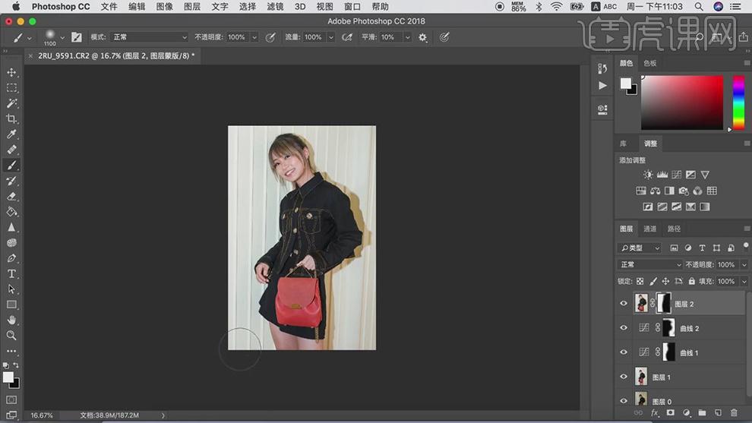The image size is (752, 423).
Task: Hide layer 图层 0
Action: (x=624, y=401)
